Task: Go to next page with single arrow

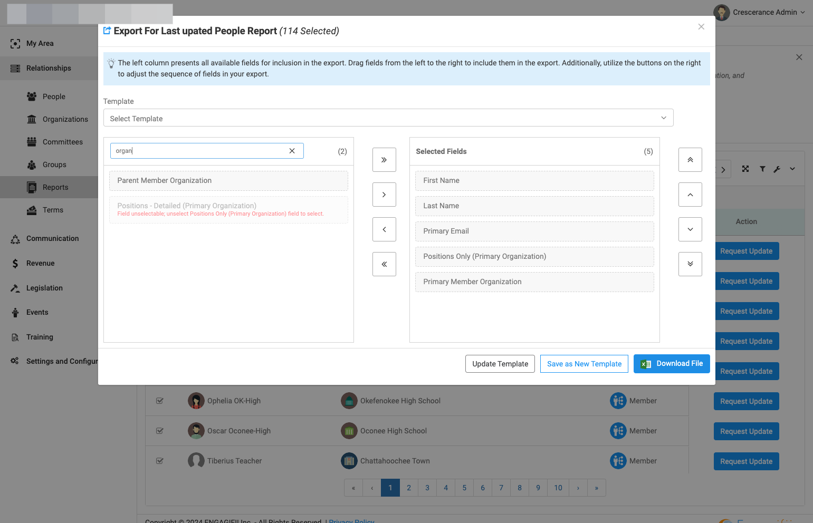Action: pyautogui.click(x=578, y=488)
